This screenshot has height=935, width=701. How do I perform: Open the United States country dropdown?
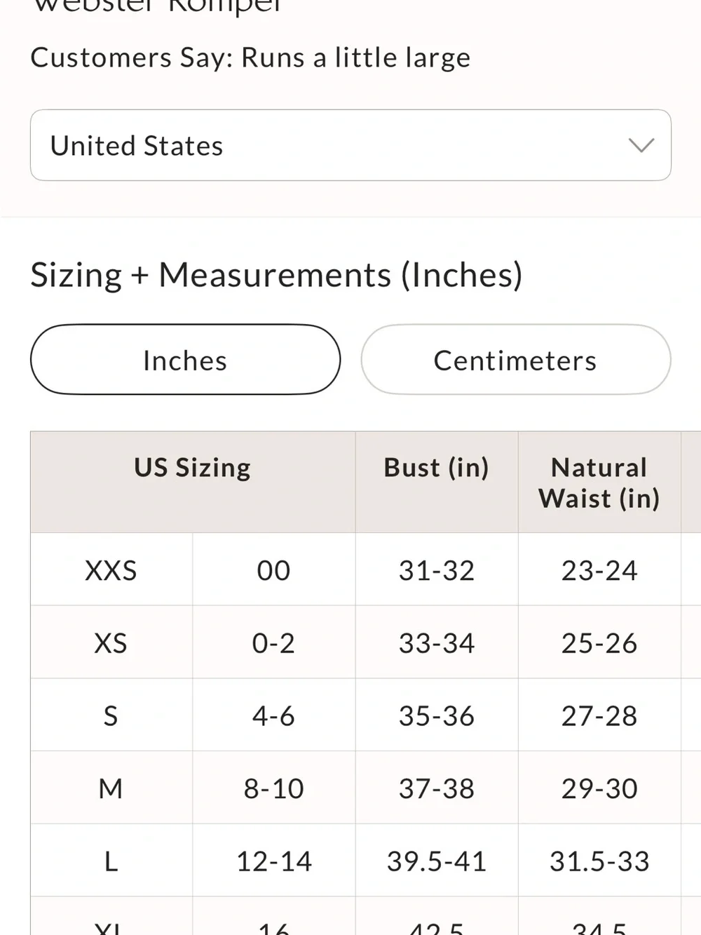350,145
